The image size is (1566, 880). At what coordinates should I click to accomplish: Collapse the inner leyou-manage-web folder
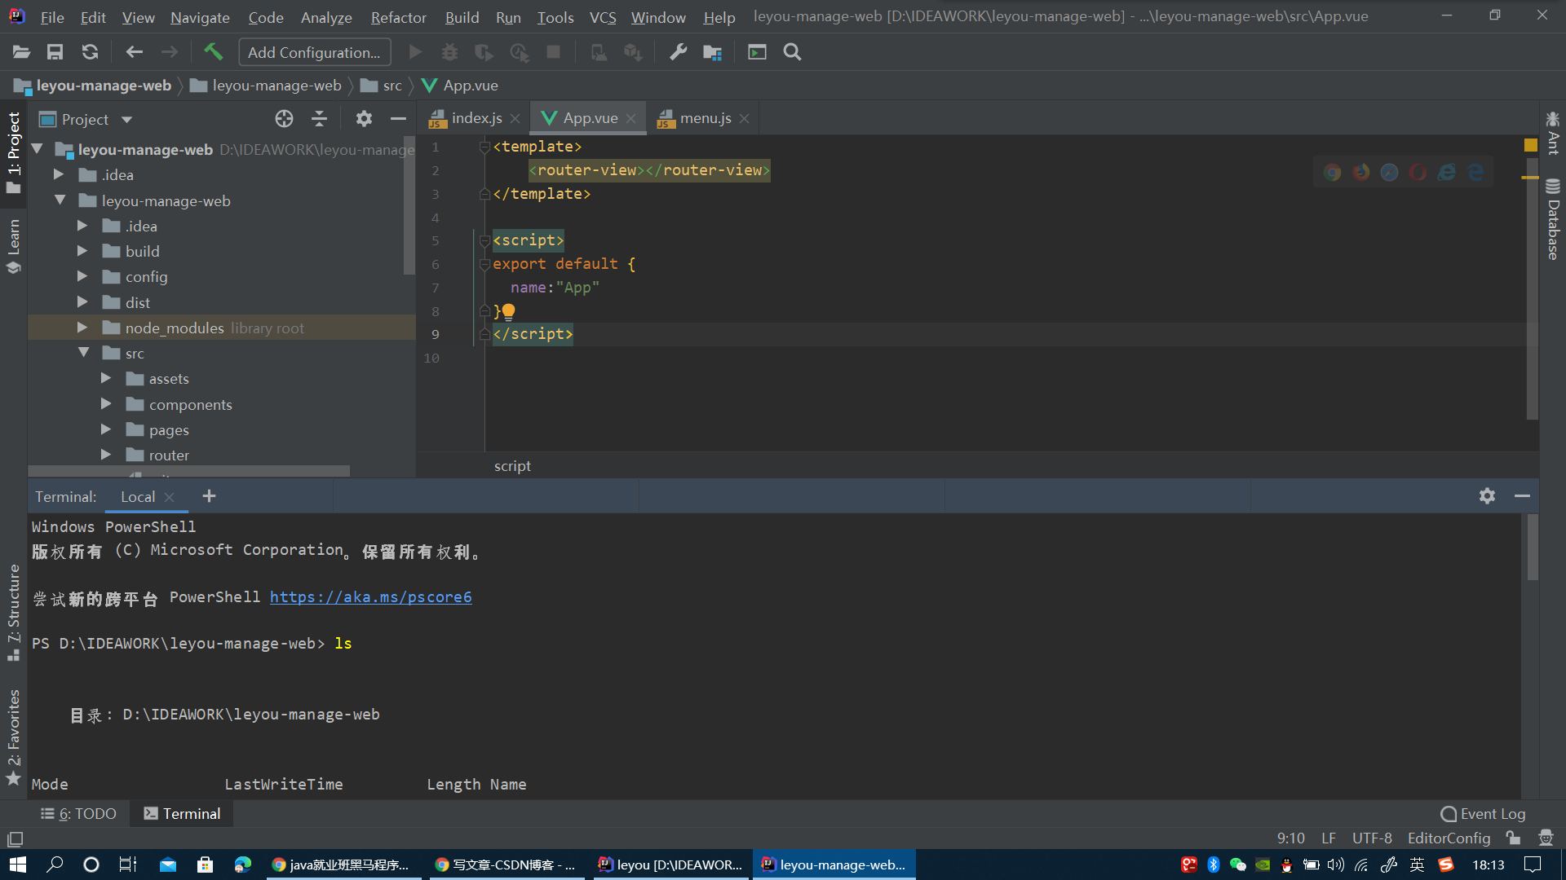click(x=60, y=200)
